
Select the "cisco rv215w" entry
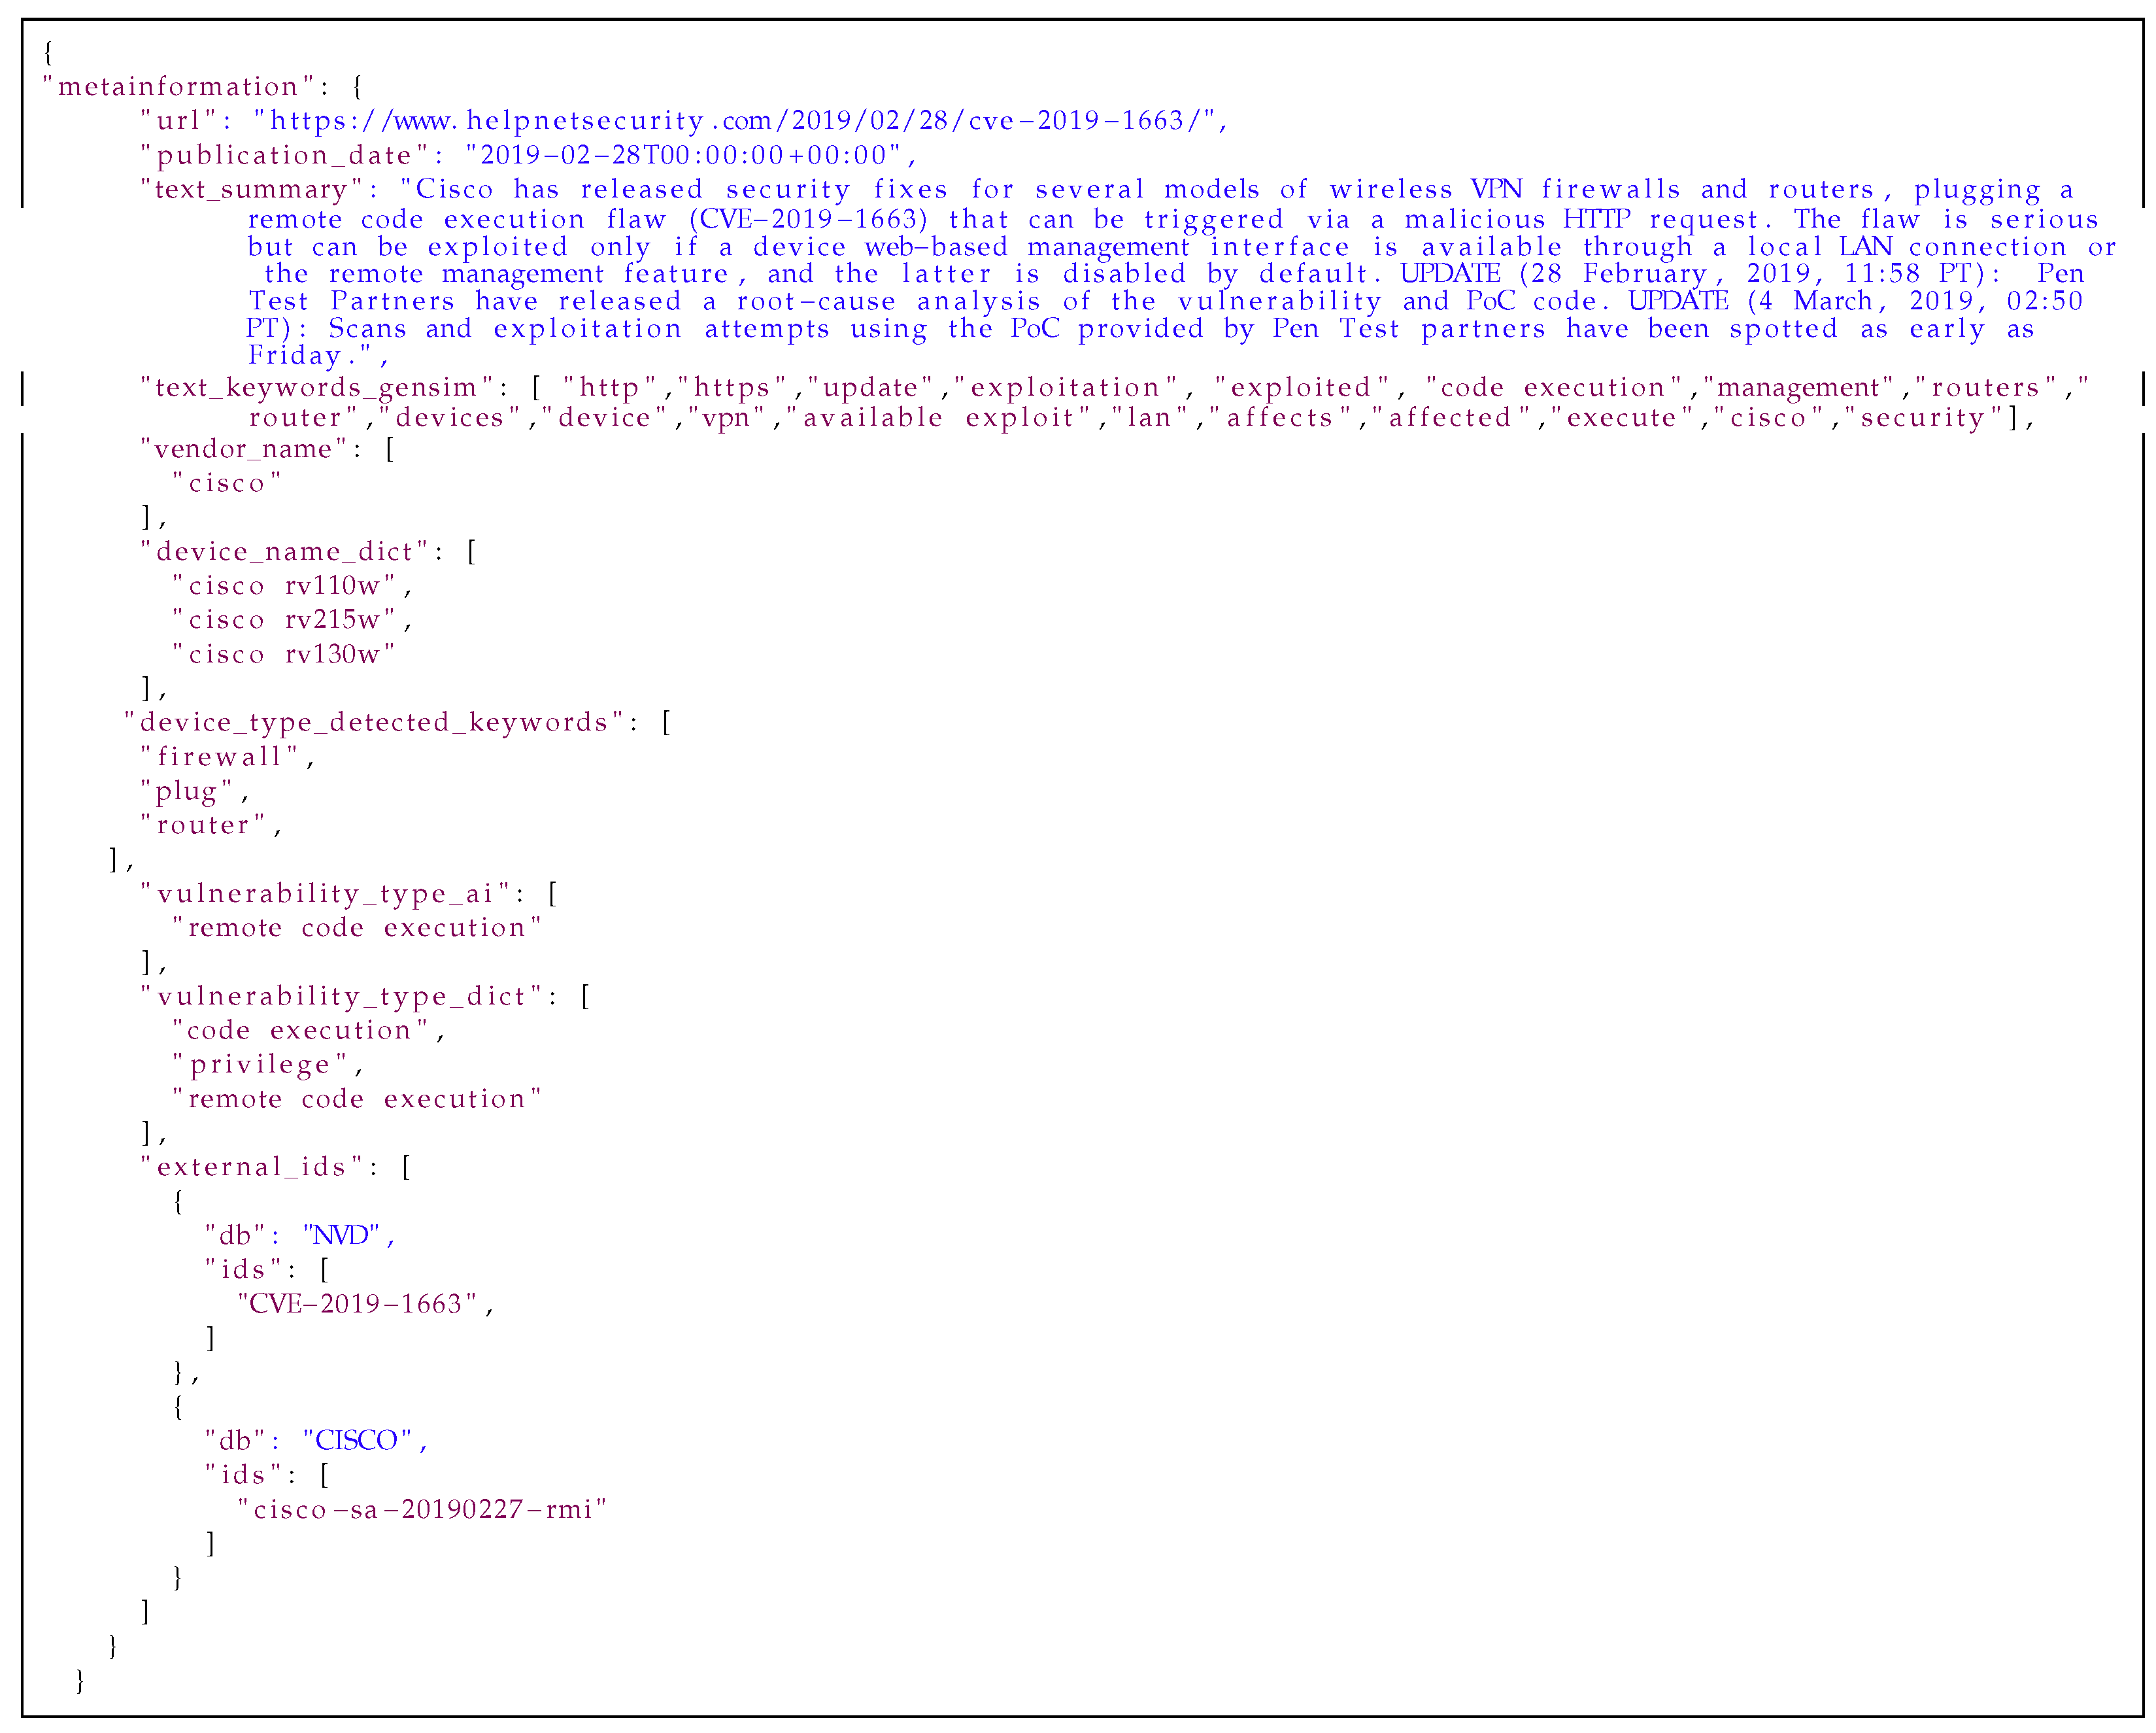click(x=285, y=619)
